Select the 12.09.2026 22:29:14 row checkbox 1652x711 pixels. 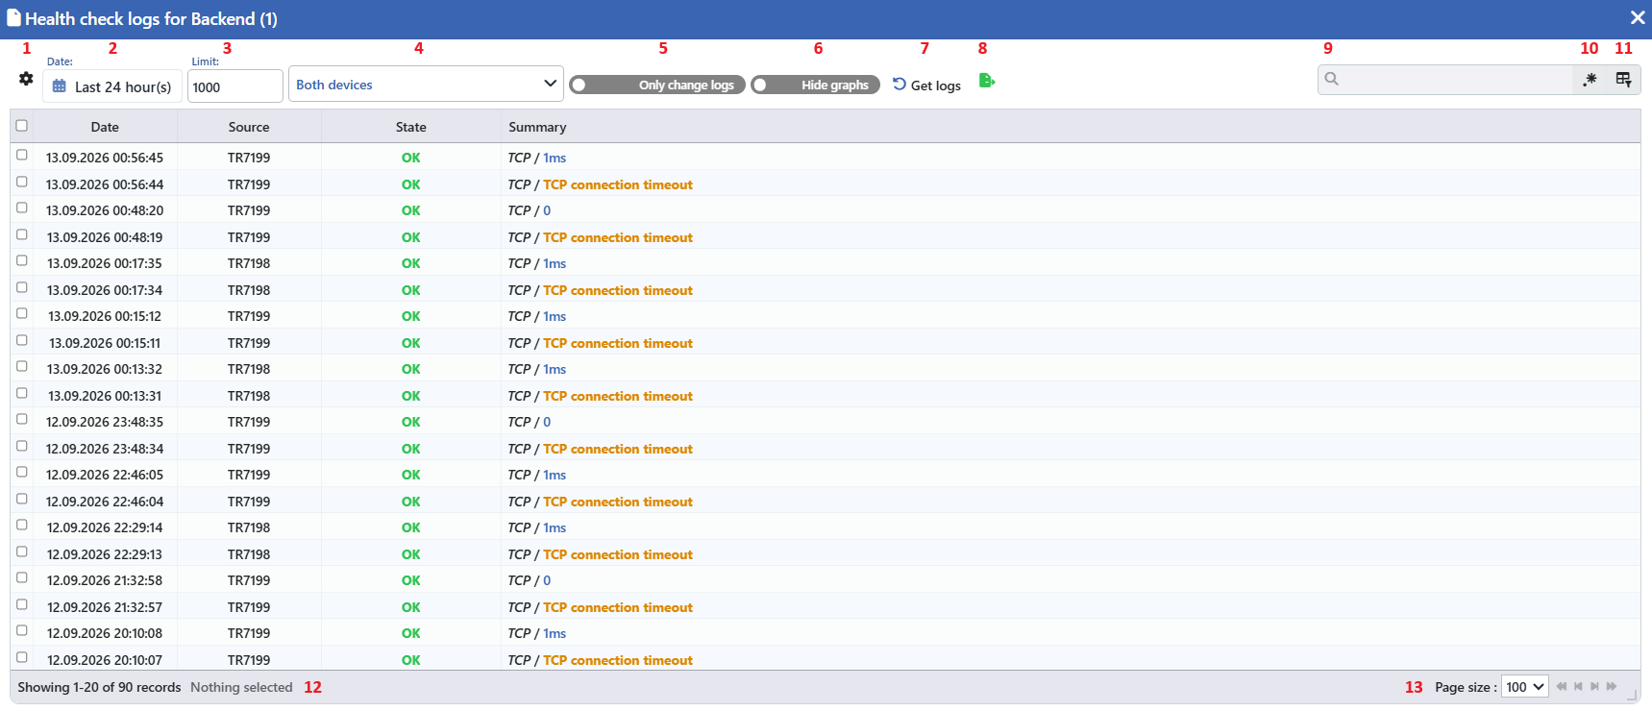pyautogui.click(x=22, y=525)
